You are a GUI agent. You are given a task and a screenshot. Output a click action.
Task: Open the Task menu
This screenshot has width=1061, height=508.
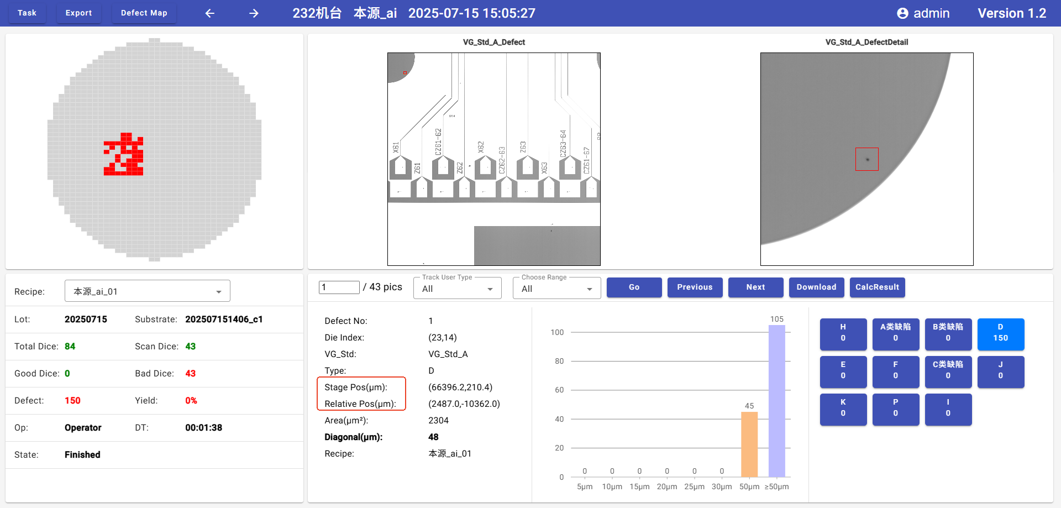coord(27,13)
